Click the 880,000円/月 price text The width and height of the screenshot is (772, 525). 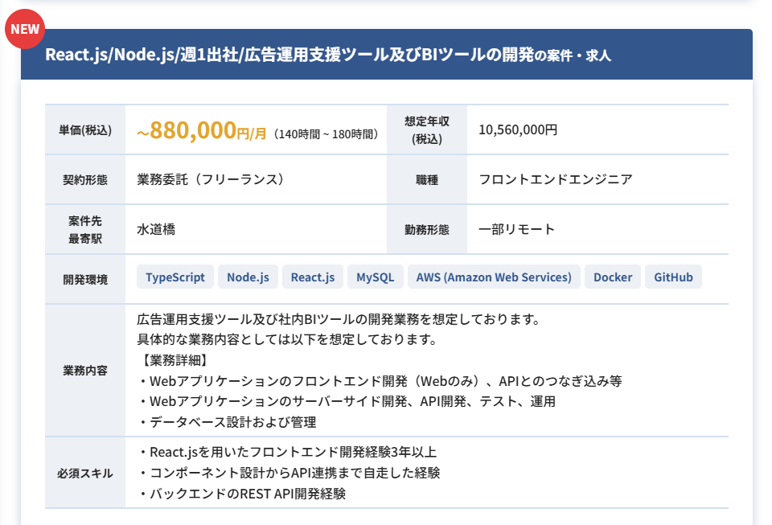(x=201, y=131)
